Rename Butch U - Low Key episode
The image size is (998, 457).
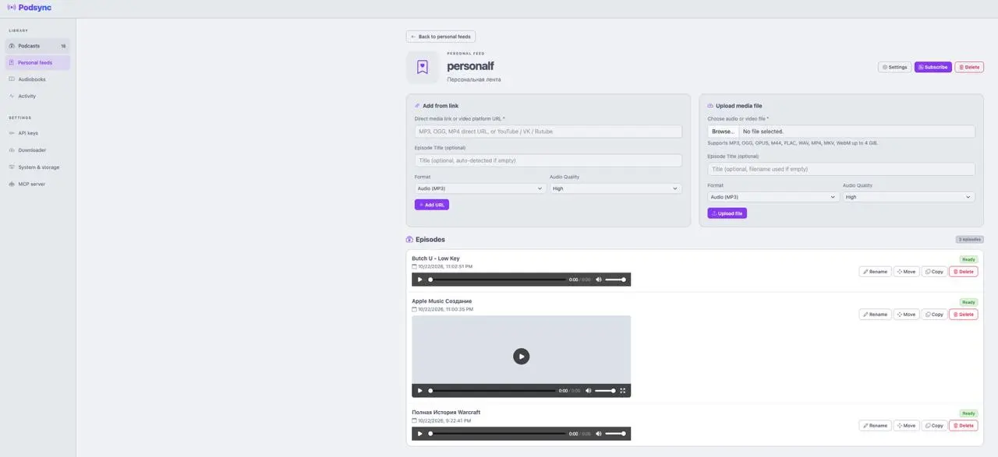click(875, 272)
